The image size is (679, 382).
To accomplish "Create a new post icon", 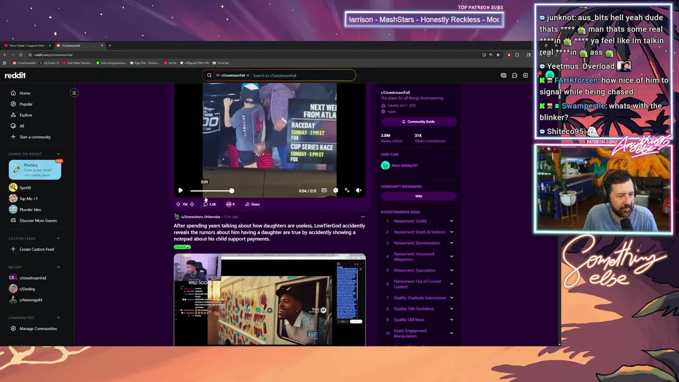I will click(526, 75).
